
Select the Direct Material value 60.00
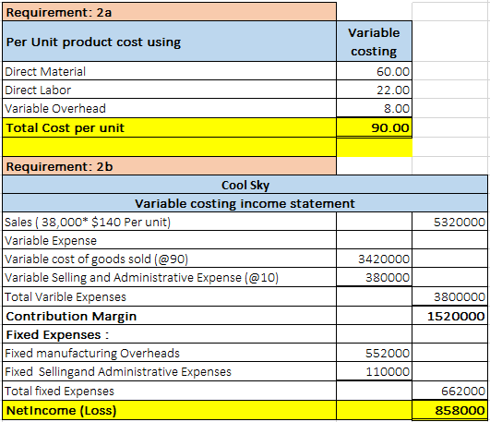click(x=374, y=71)
